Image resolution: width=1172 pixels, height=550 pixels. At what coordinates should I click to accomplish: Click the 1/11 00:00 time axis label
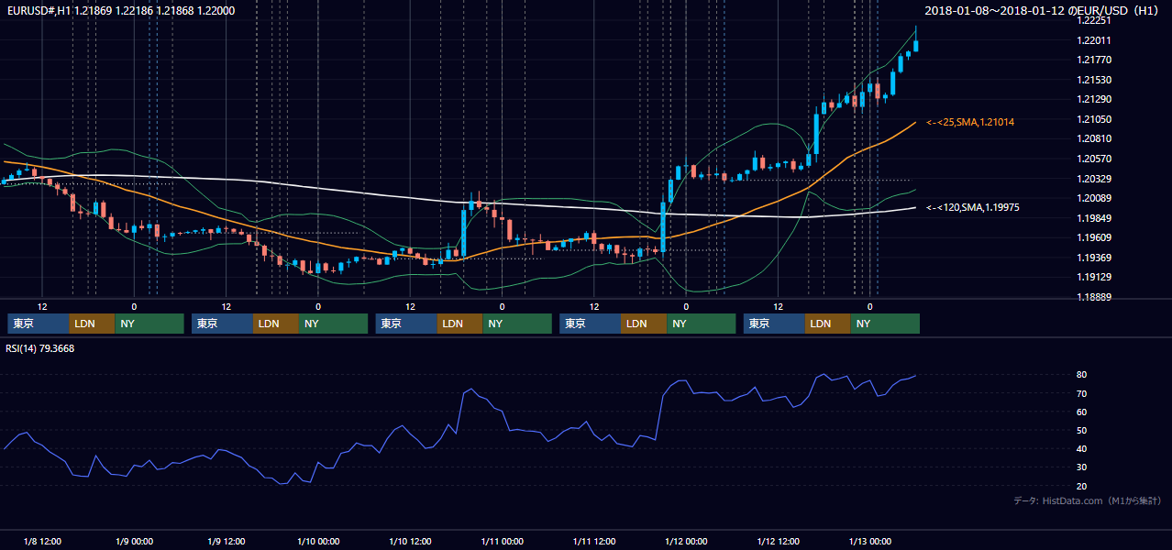pos(502,542)
